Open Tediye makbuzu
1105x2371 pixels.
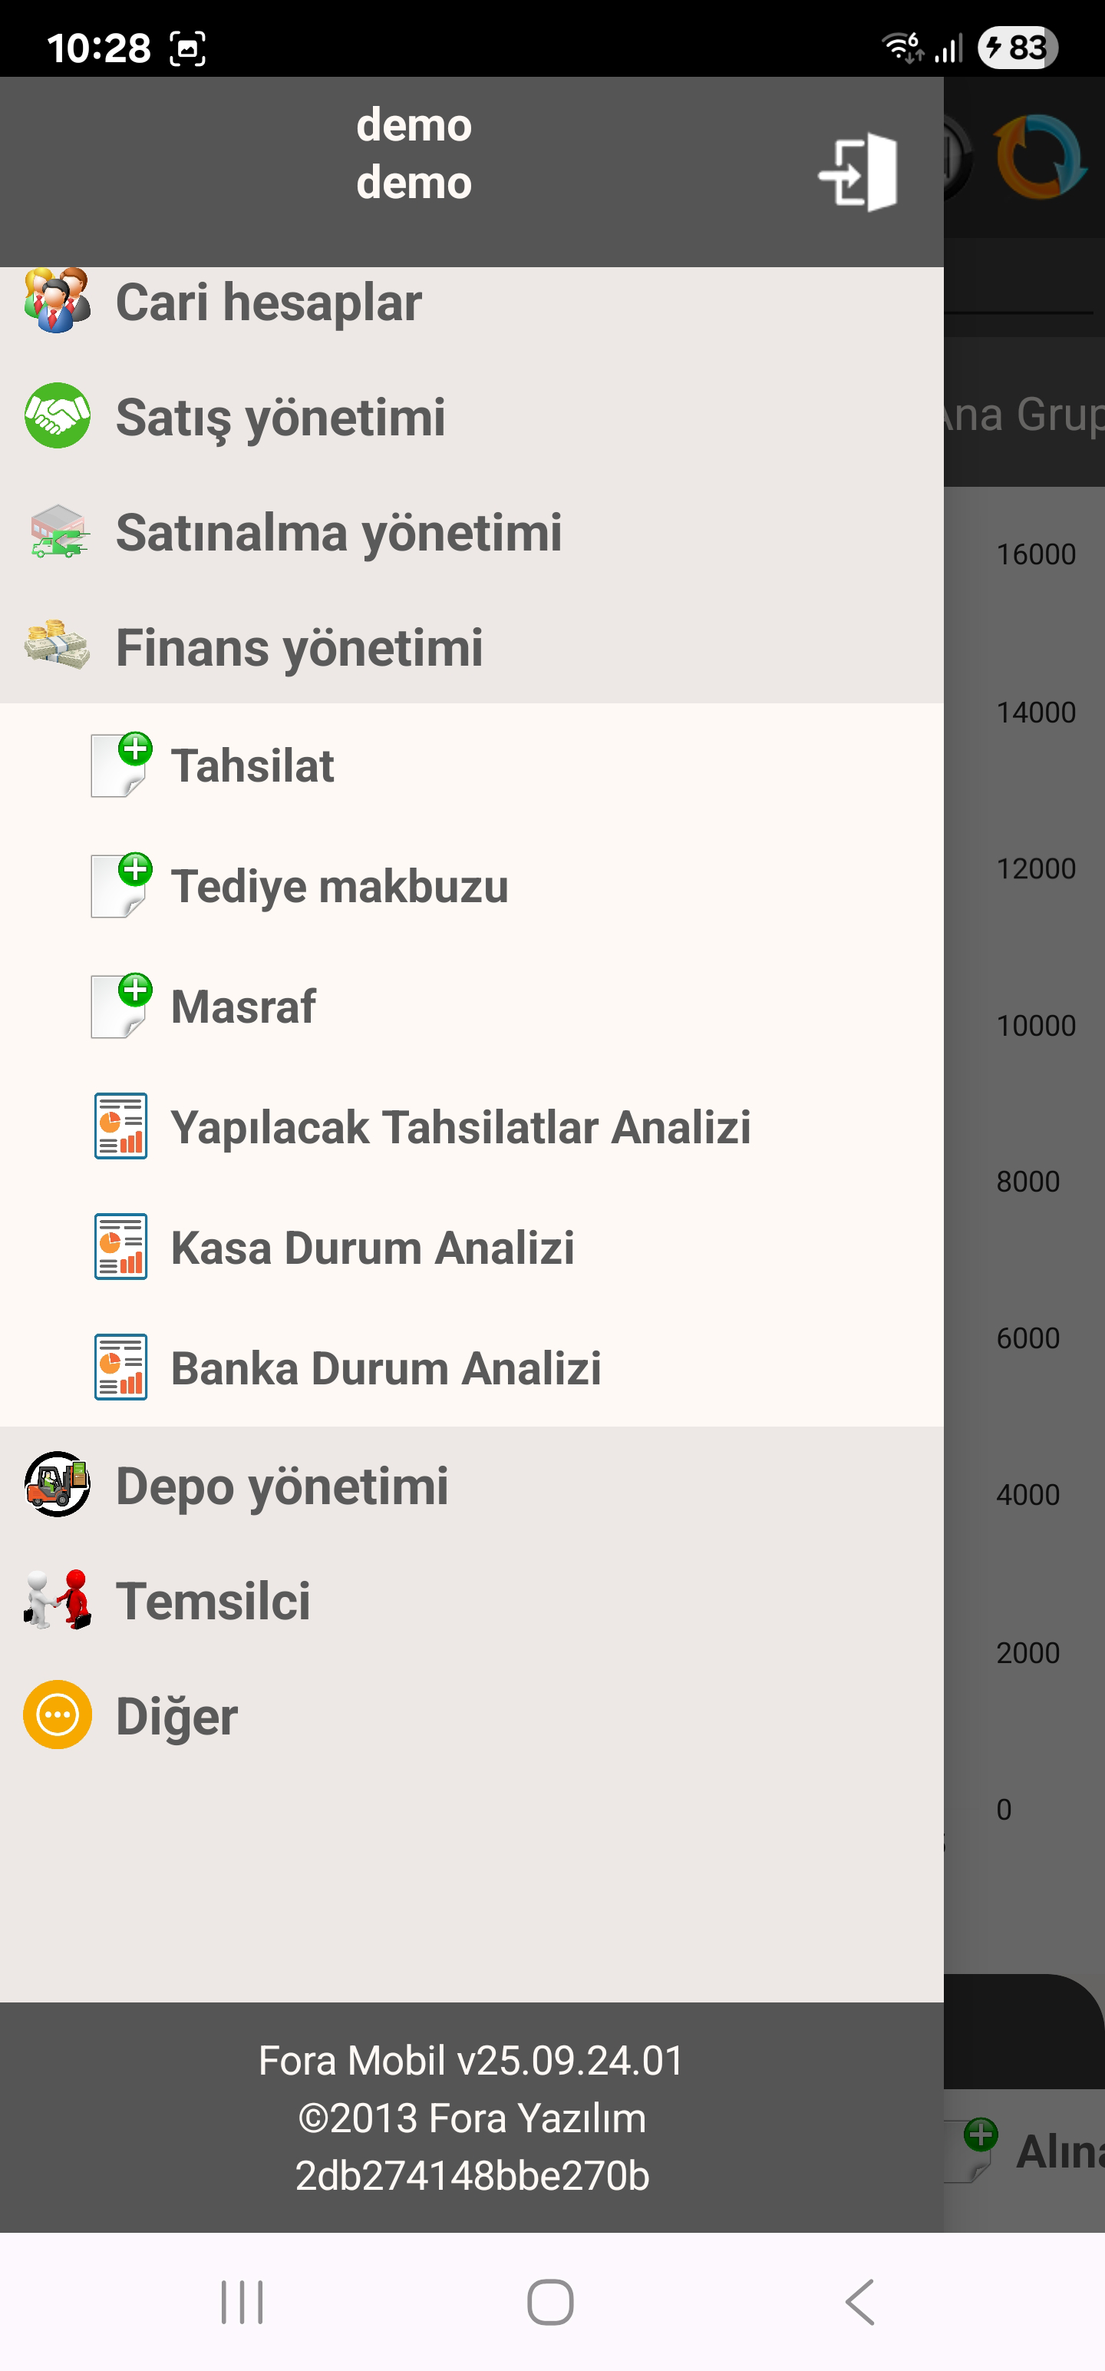click(x=339, y=886)
